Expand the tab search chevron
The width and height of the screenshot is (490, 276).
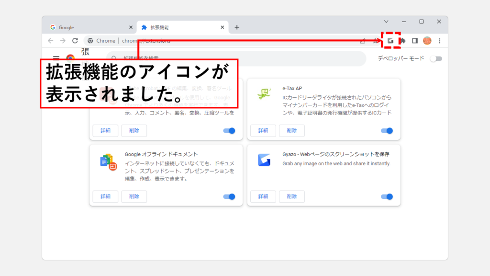386,22
